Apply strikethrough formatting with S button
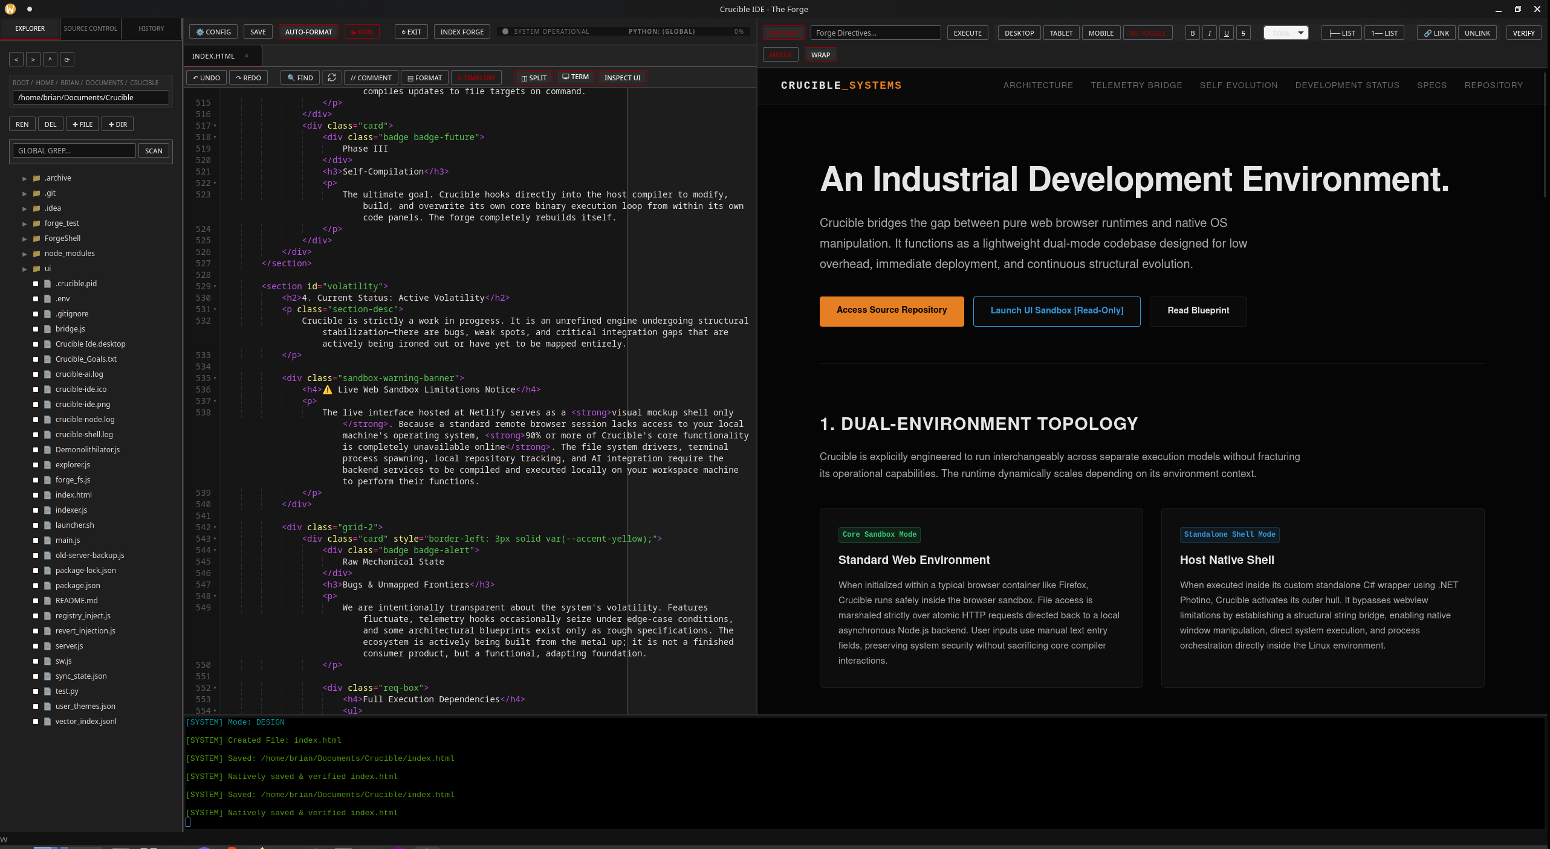Viewport: 1550px width, 849px height. pos(1244,33)
